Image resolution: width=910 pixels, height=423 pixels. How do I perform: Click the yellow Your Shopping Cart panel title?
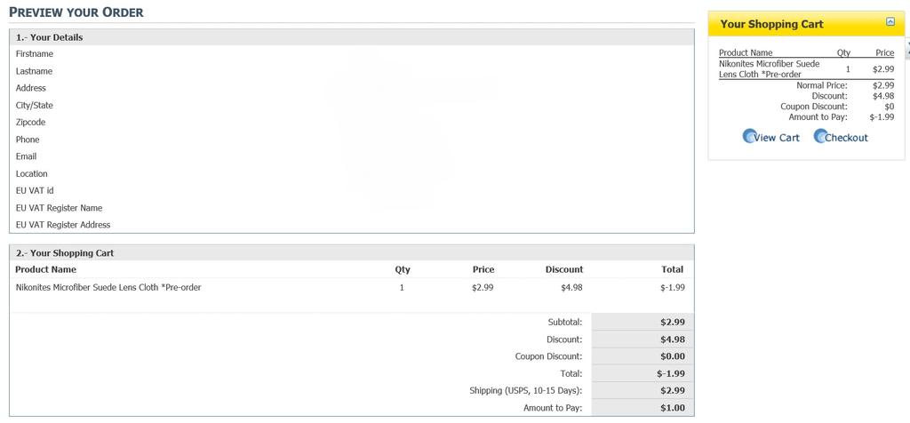tap(771, 24)
